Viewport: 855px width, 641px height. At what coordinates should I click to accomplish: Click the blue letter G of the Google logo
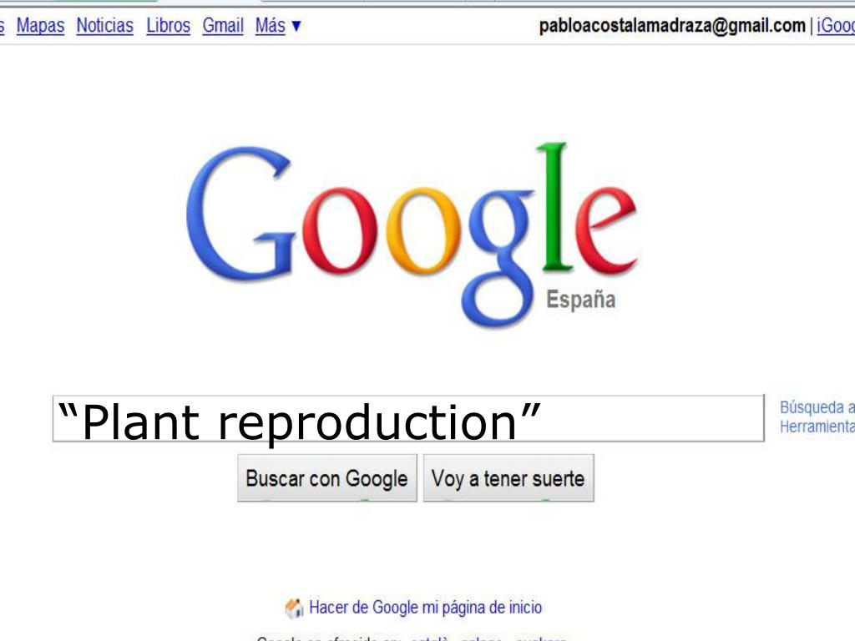[x=240, y=213]
